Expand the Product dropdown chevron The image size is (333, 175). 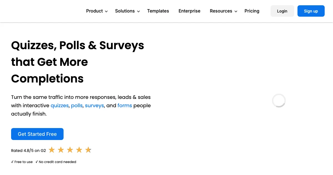click(x=106, y=11)
